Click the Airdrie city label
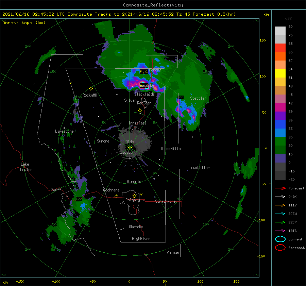306x286 pixels. coord(134,182)
